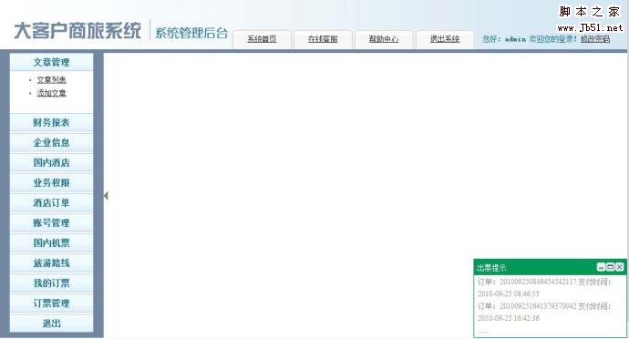
Task: Click the 出票提示 popup title
Action: pyautogui.click(x=491, y=268)
